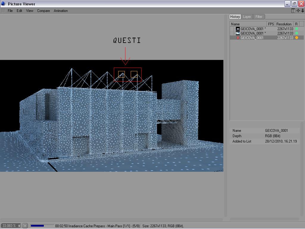Viewport: 305px width, 229px height.
Task: Click the rendered building image in viewport
Action: [112, 116]
